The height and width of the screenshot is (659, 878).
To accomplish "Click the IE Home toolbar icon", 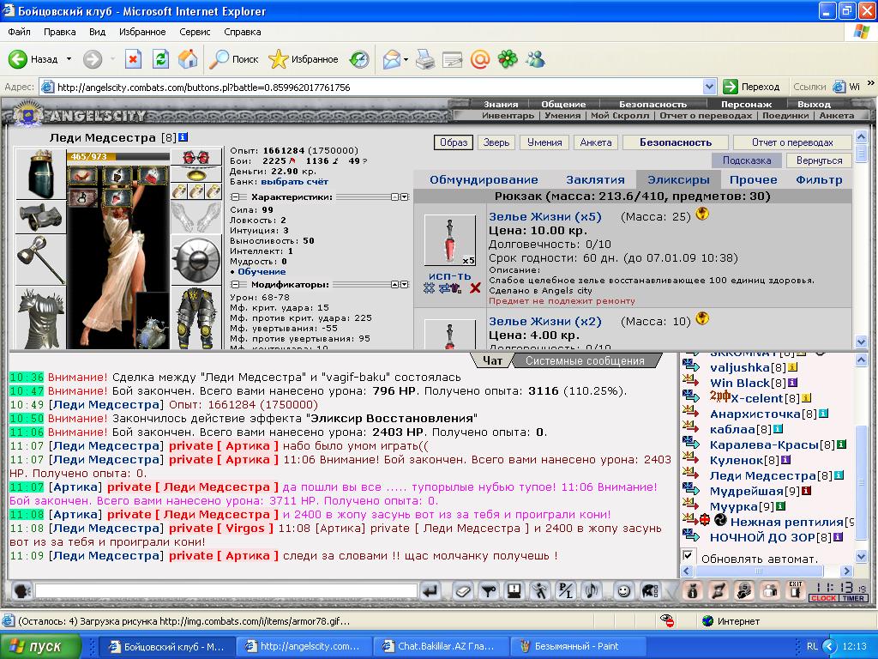I will 188,59.
